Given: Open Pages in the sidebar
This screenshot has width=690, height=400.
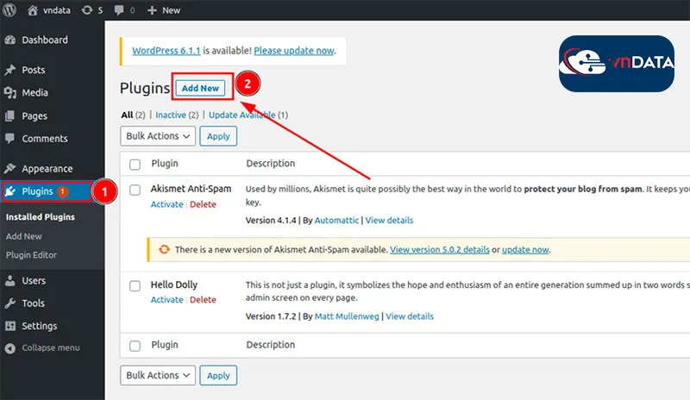Looking at the screenshot, I should coord(34,116).
